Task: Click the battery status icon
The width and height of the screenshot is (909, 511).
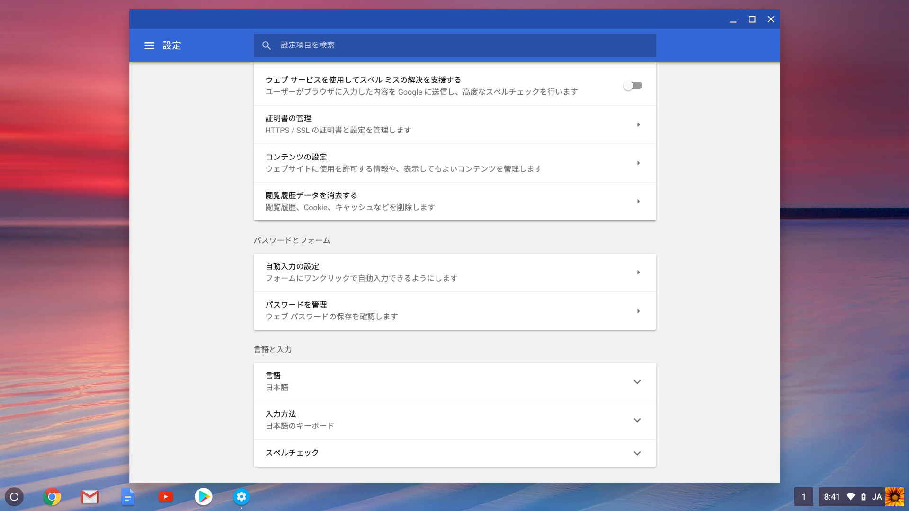Action: coord(863,497)
